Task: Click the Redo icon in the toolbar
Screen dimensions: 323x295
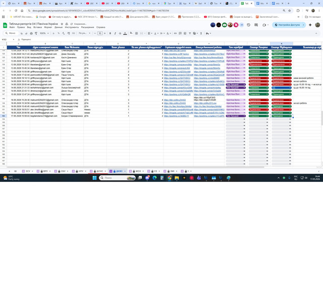Action: (x=26, y=33)
